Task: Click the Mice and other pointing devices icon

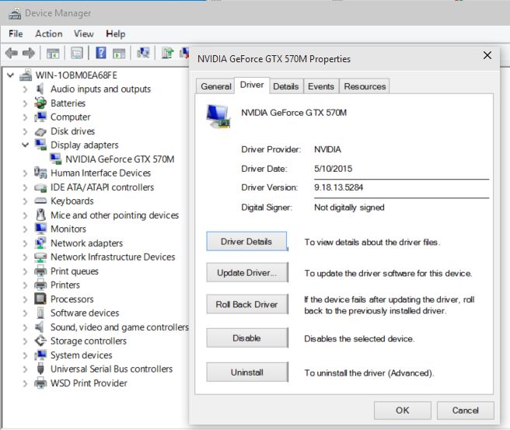Action: tap(40, 215)
